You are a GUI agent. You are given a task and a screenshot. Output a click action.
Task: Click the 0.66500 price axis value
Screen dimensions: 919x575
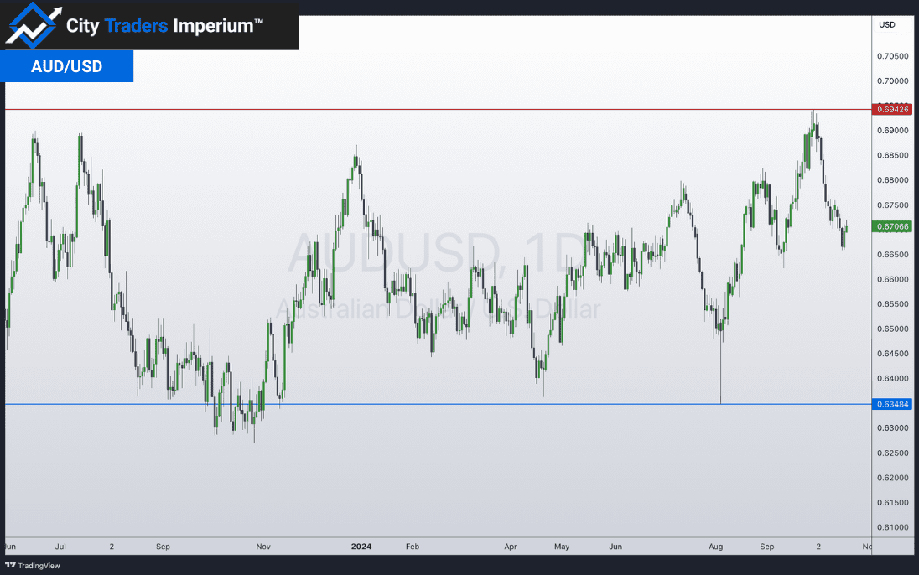point(893,254)
